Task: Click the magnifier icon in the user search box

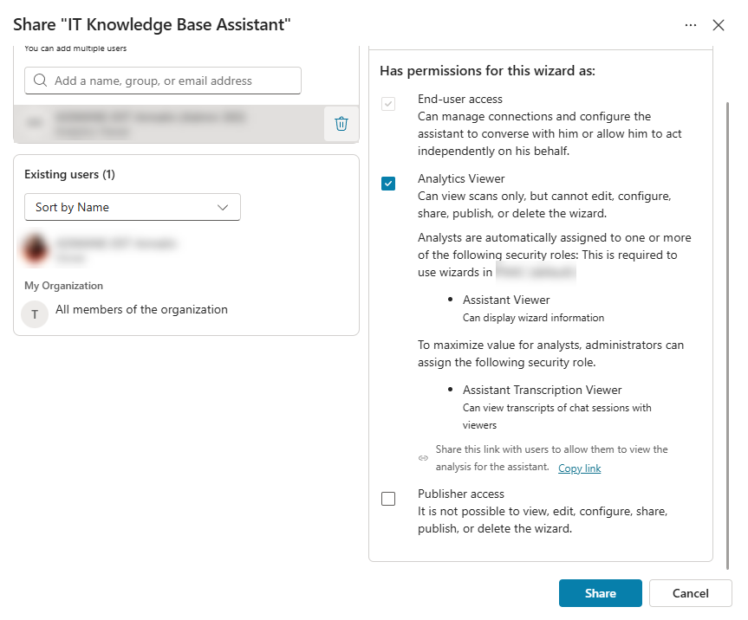Action: [40, 81]
